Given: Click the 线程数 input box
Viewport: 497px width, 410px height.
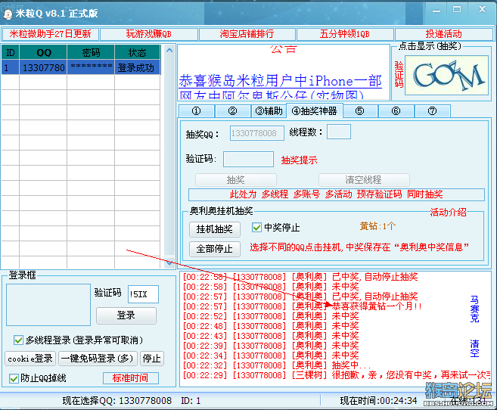Looking at the screenshot, I should coord(339,132).
